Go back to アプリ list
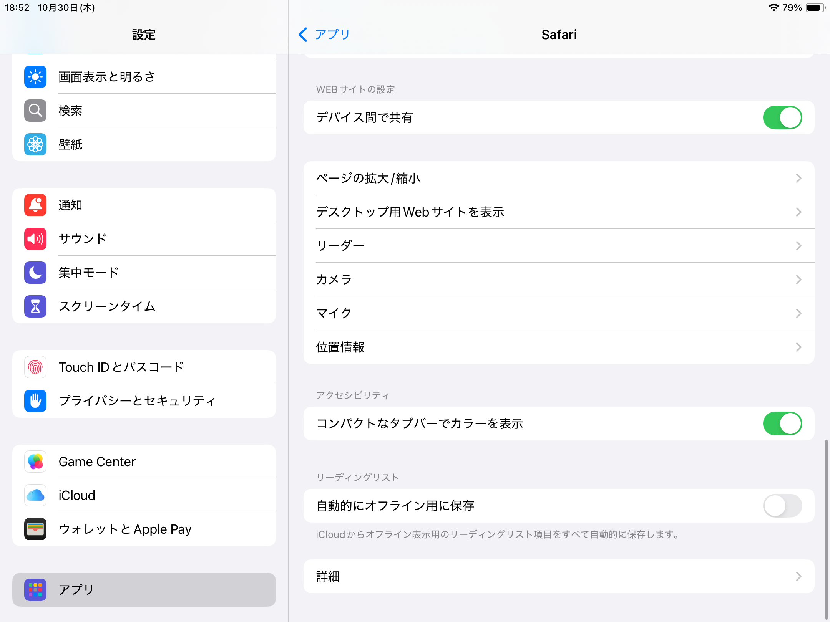Screen dimensions: 830x622 click(324, 35)
